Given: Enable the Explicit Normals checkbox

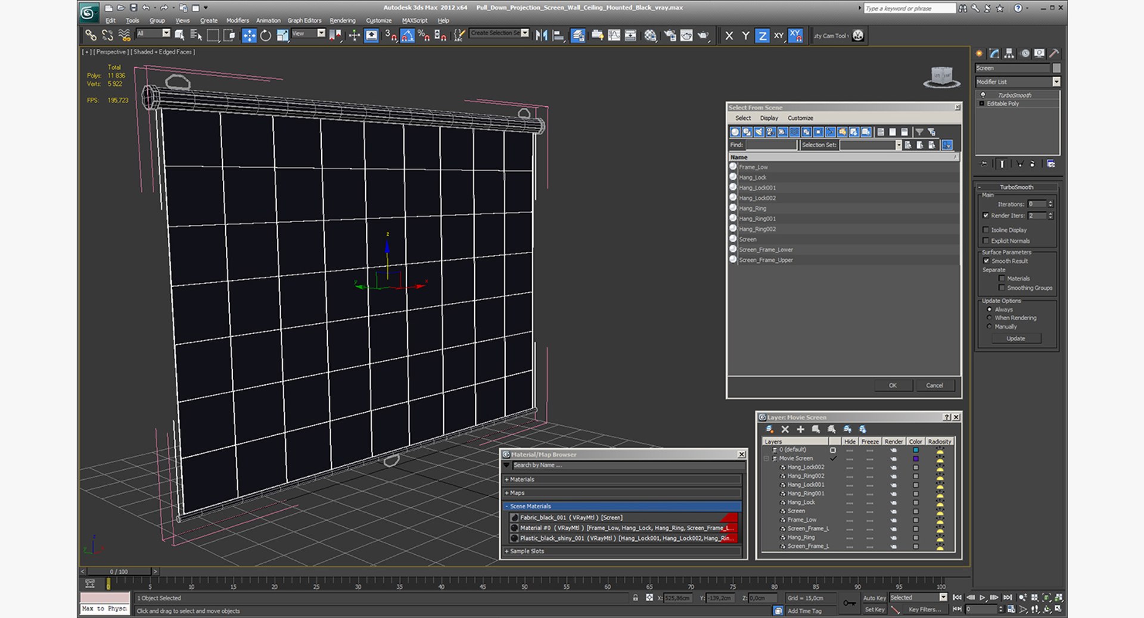Looking at the screenshot, I should (986, 241).
